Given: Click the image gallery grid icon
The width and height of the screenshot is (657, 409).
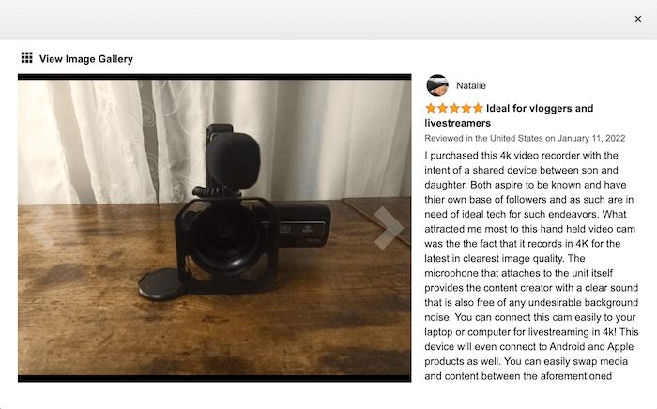Looking at the screenshot, I should click(27, 58).
